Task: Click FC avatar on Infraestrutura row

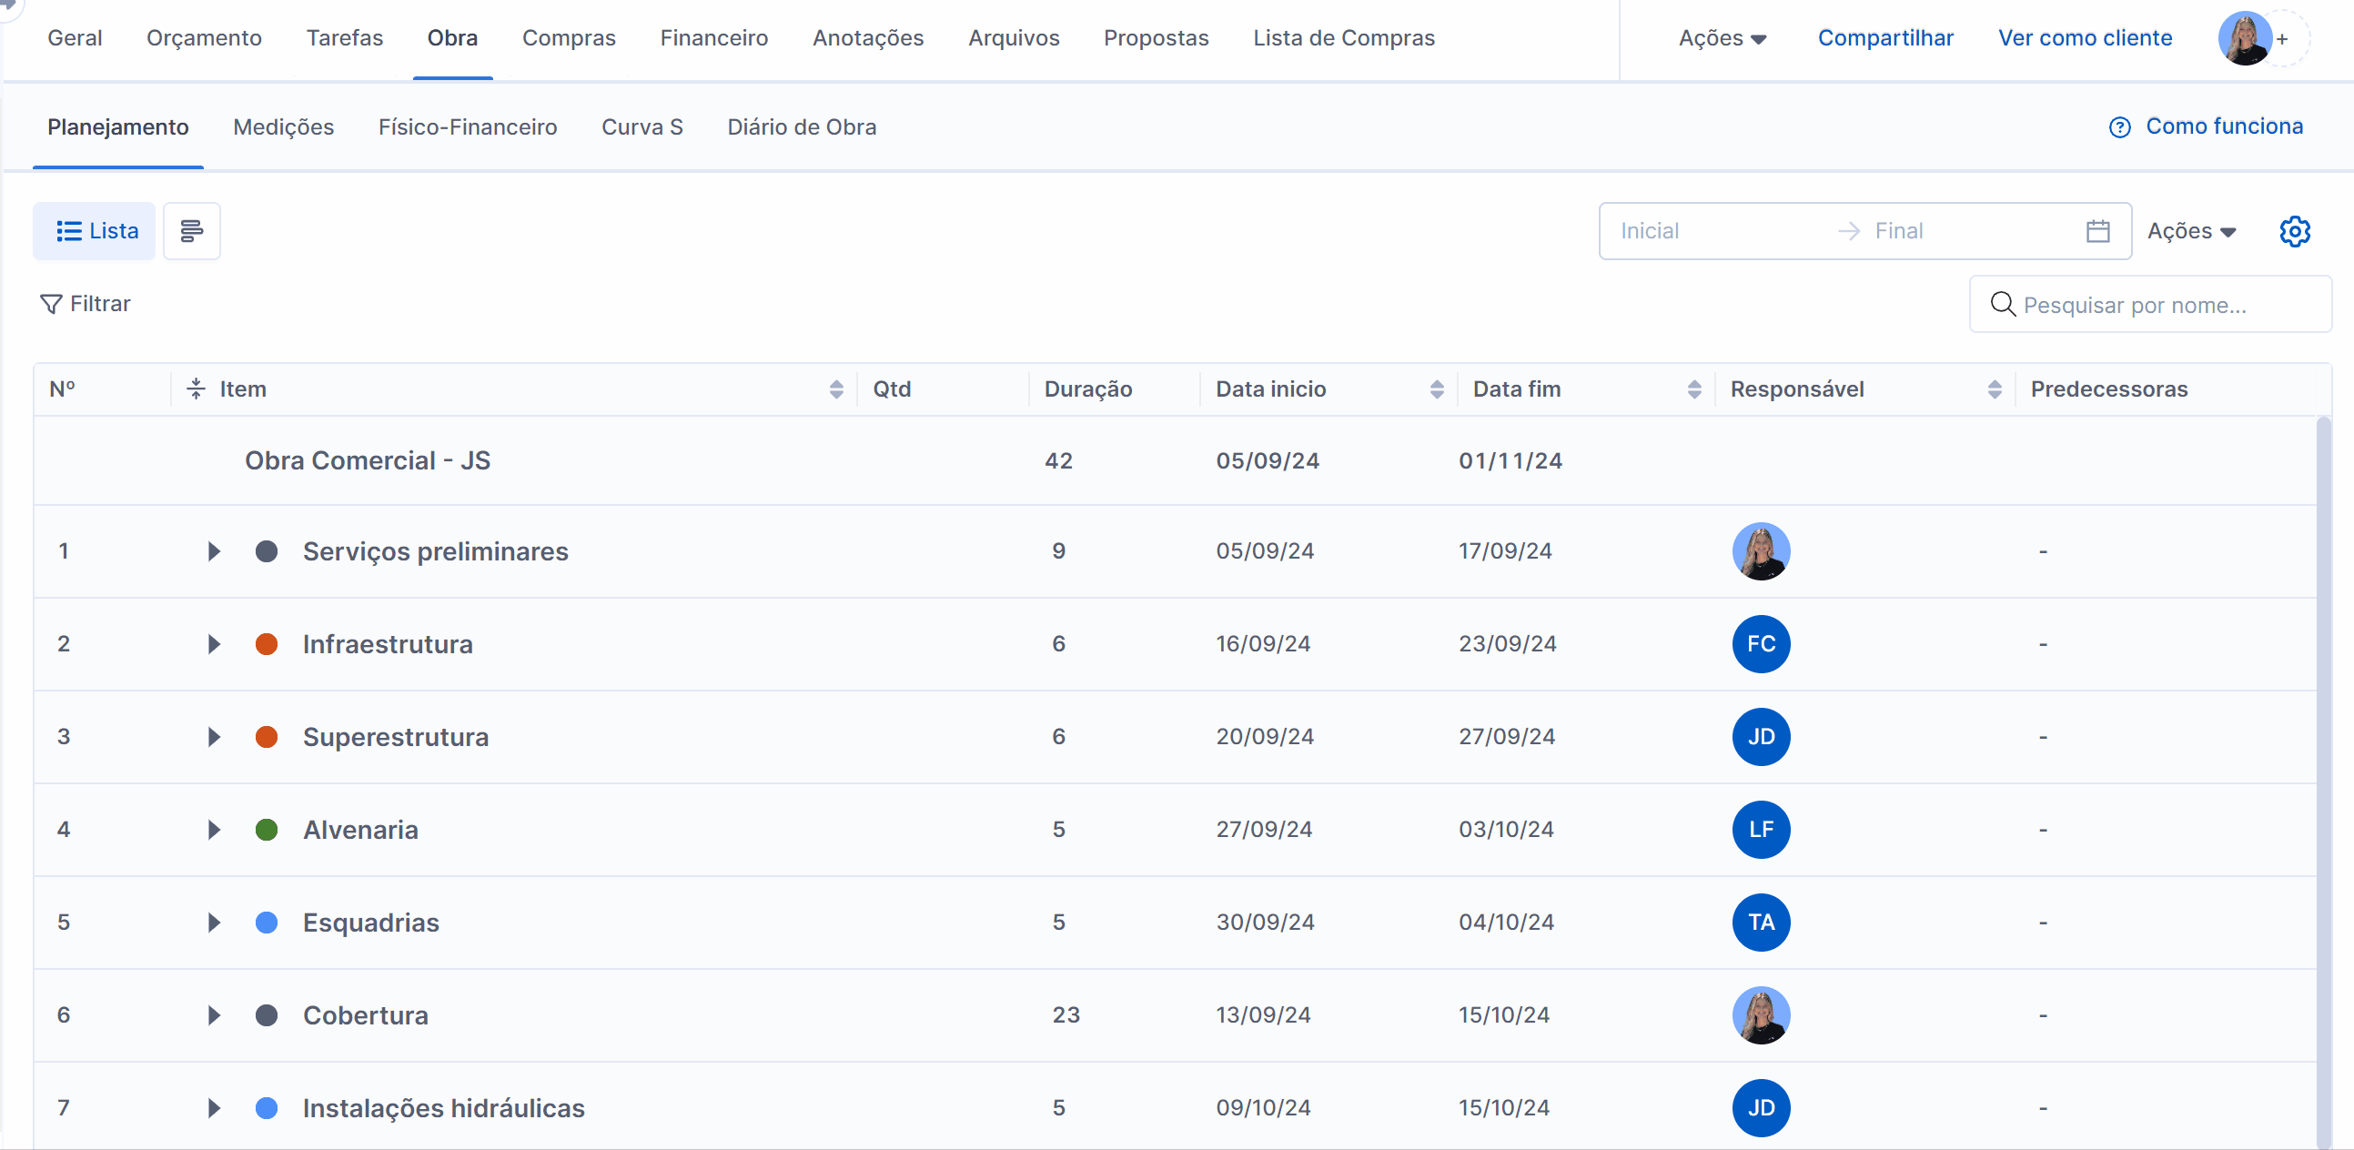Action: tap(1760, 644)
